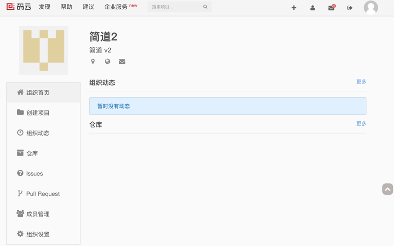Click the globe website icon
Screen dimensions: 394x246
(x=107, y=61)
